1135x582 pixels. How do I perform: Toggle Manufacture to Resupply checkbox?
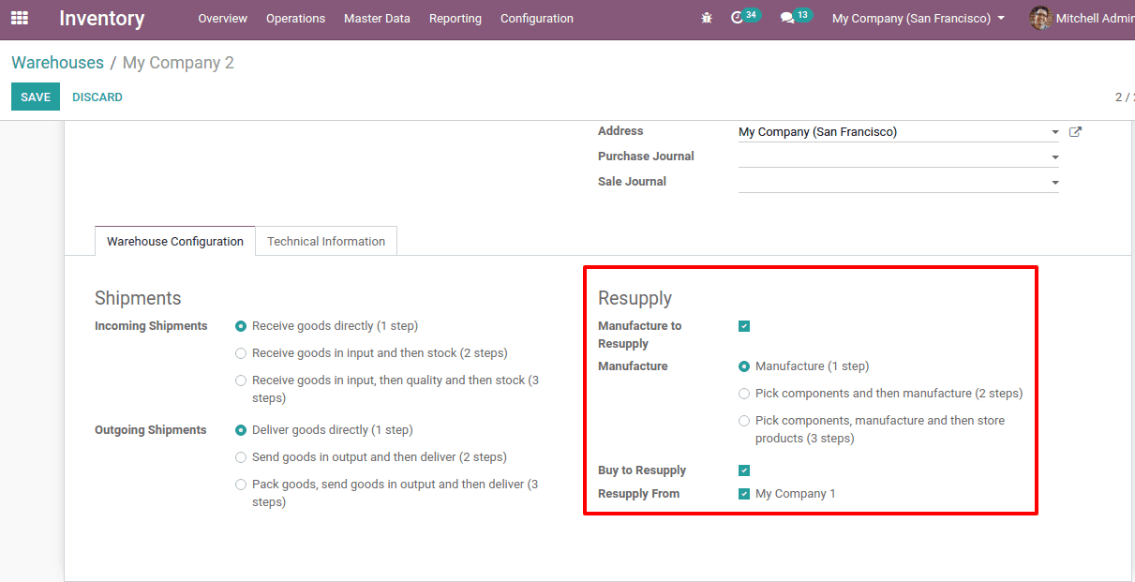744,326
